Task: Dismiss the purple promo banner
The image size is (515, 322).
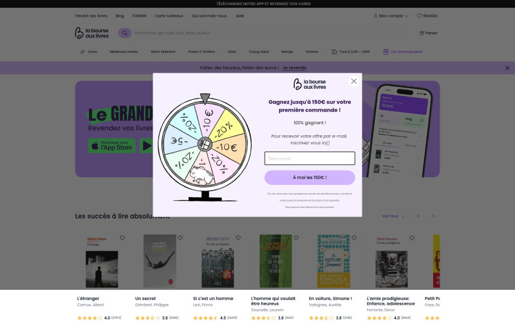Action: [x=507, y=68]
